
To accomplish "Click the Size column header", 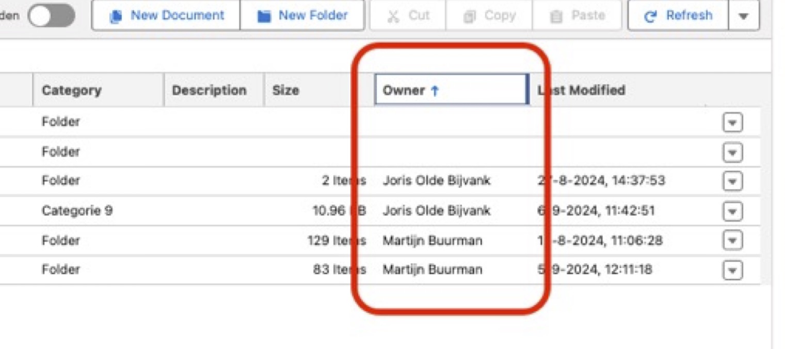I will (319, 90).
